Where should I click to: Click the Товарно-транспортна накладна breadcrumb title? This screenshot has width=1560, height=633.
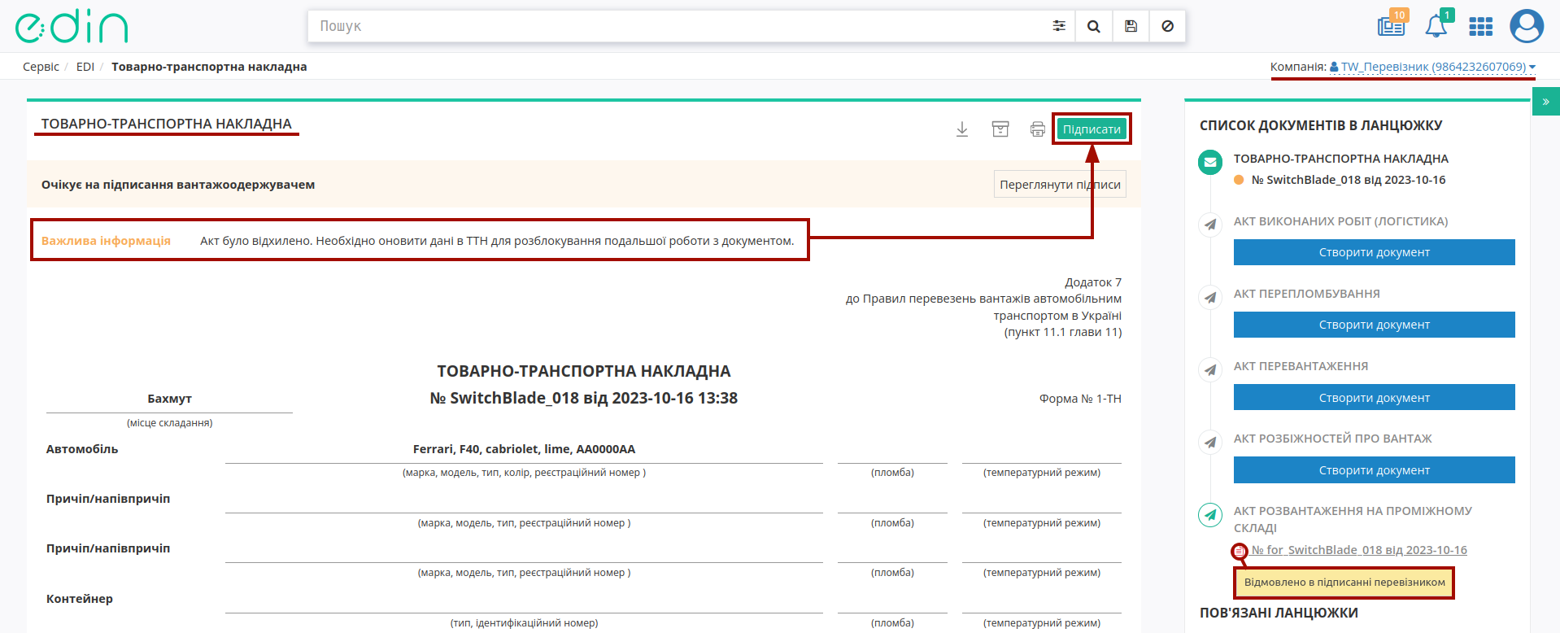tap(209, 67)
